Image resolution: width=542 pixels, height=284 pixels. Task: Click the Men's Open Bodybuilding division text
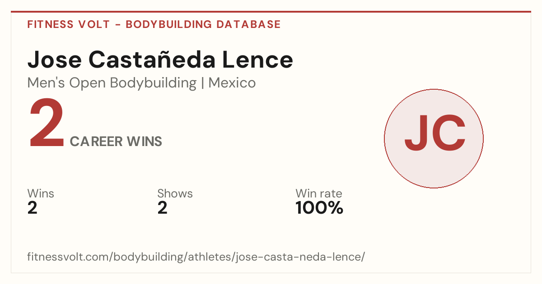tap(112, 83)
